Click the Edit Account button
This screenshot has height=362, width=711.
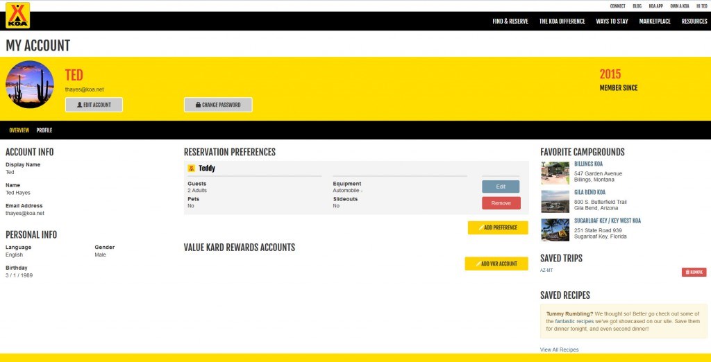click(x=94, y=105)
